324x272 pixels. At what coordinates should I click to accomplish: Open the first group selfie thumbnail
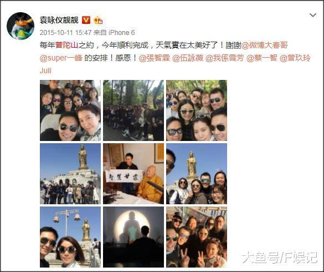pos(70,110)
